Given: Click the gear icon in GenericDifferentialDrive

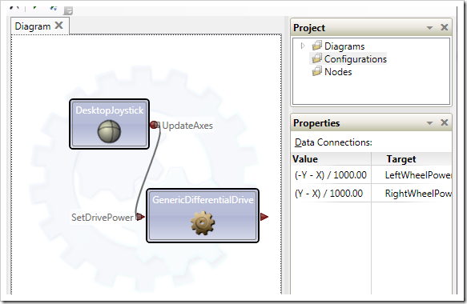Looking at the screenshot, I should (x=203, y=222).
